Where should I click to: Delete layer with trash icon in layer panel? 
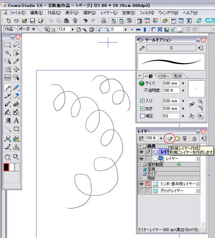tap(184, 138)
